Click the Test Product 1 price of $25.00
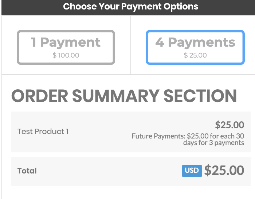 [x=229, y=125]
